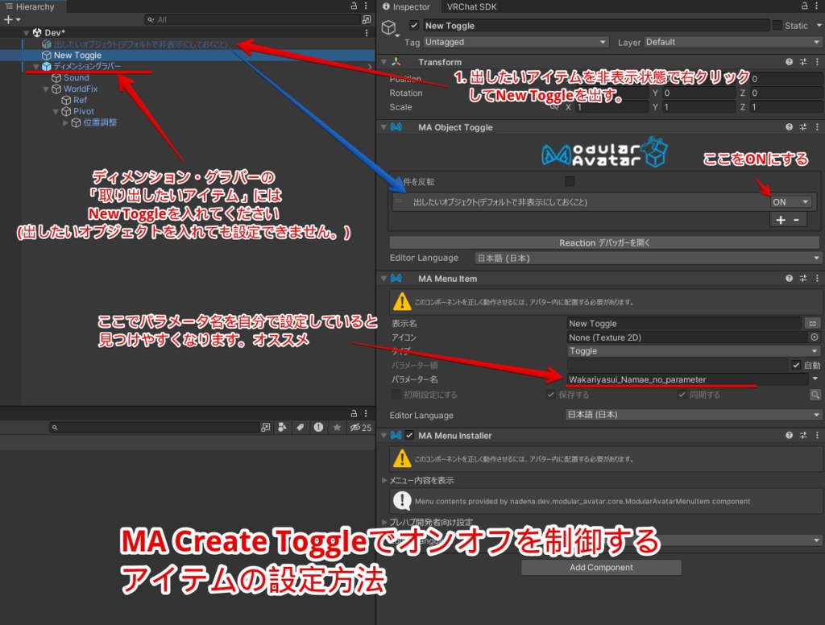Image resolution: width=825 pixels, height=625 pixels.
Task: Lock the Inspector panel
Action: 805,6
